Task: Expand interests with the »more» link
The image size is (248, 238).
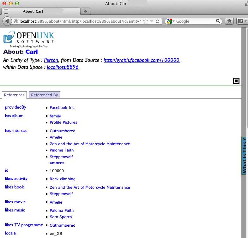Action: pyautogui.click(x=57, y=163)
